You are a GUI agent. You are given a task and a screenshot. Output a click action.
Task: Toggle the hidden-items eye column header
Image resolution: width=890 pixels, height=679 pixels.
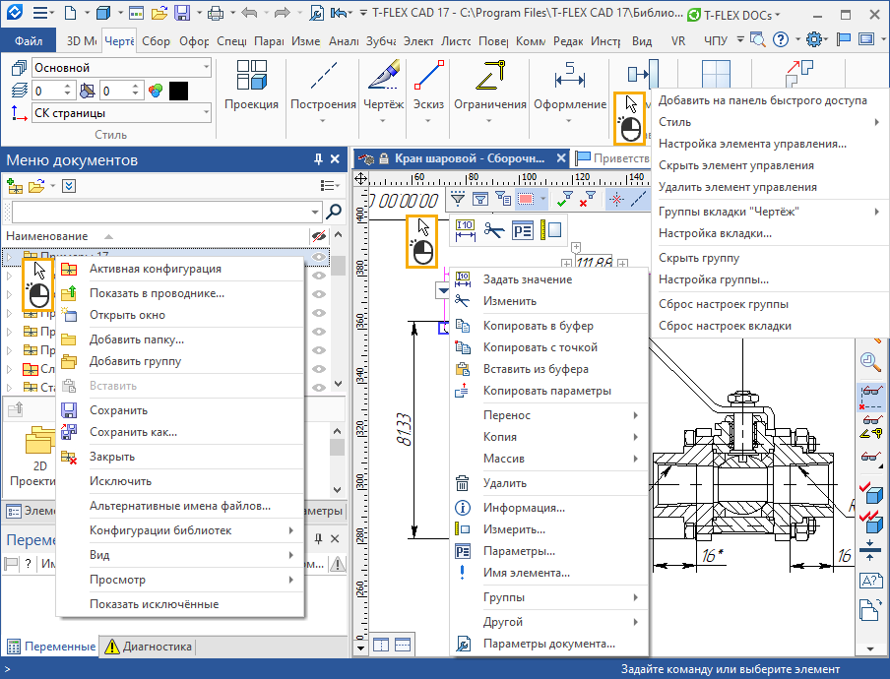[318, 236]
